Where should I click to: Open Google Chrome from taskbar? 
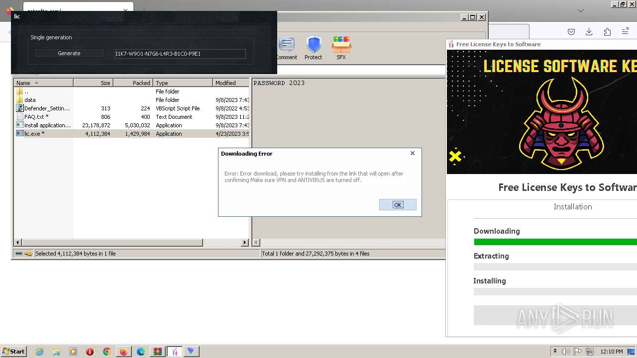(107, 352)
